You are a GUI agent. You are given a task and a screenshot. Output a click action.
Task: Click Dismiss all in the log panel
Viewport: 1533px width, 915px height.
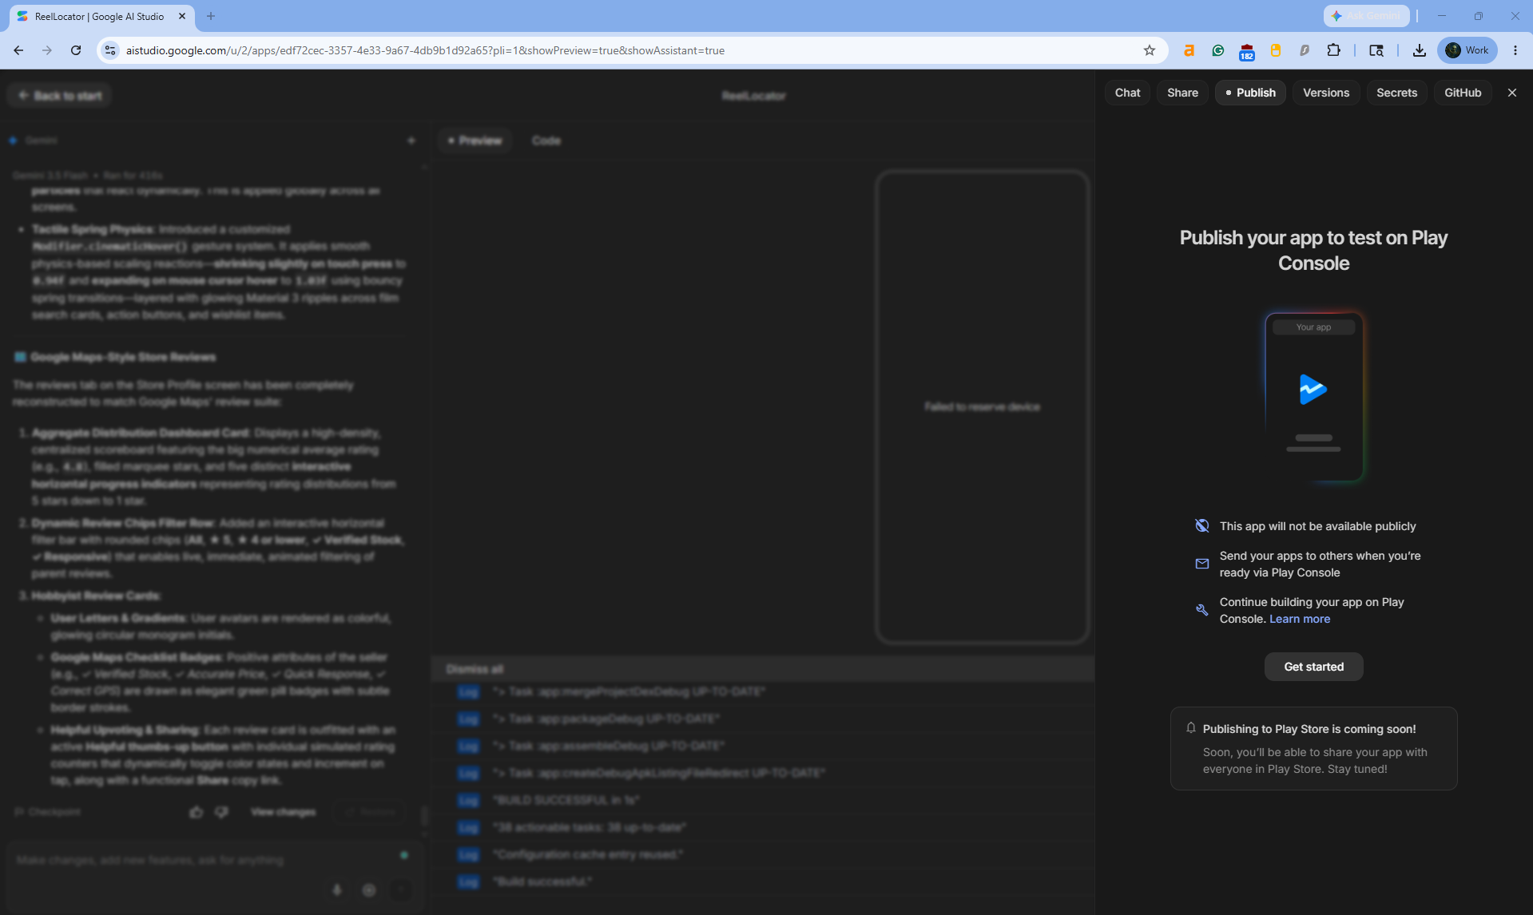[x=475, y=669]
